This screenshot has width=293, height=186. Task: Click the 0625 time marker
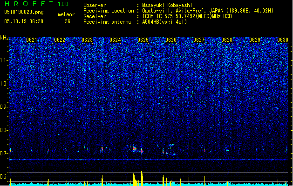click(143, 40)
